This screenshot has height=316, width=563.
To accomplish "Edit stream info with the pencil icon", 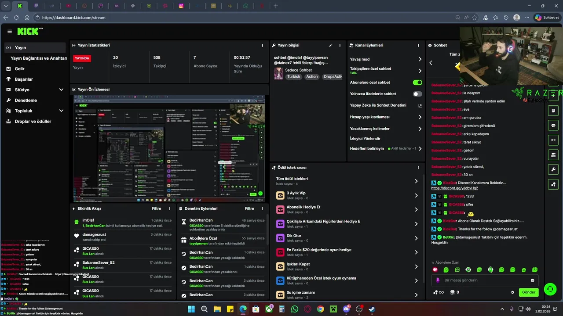I will 330,45.
